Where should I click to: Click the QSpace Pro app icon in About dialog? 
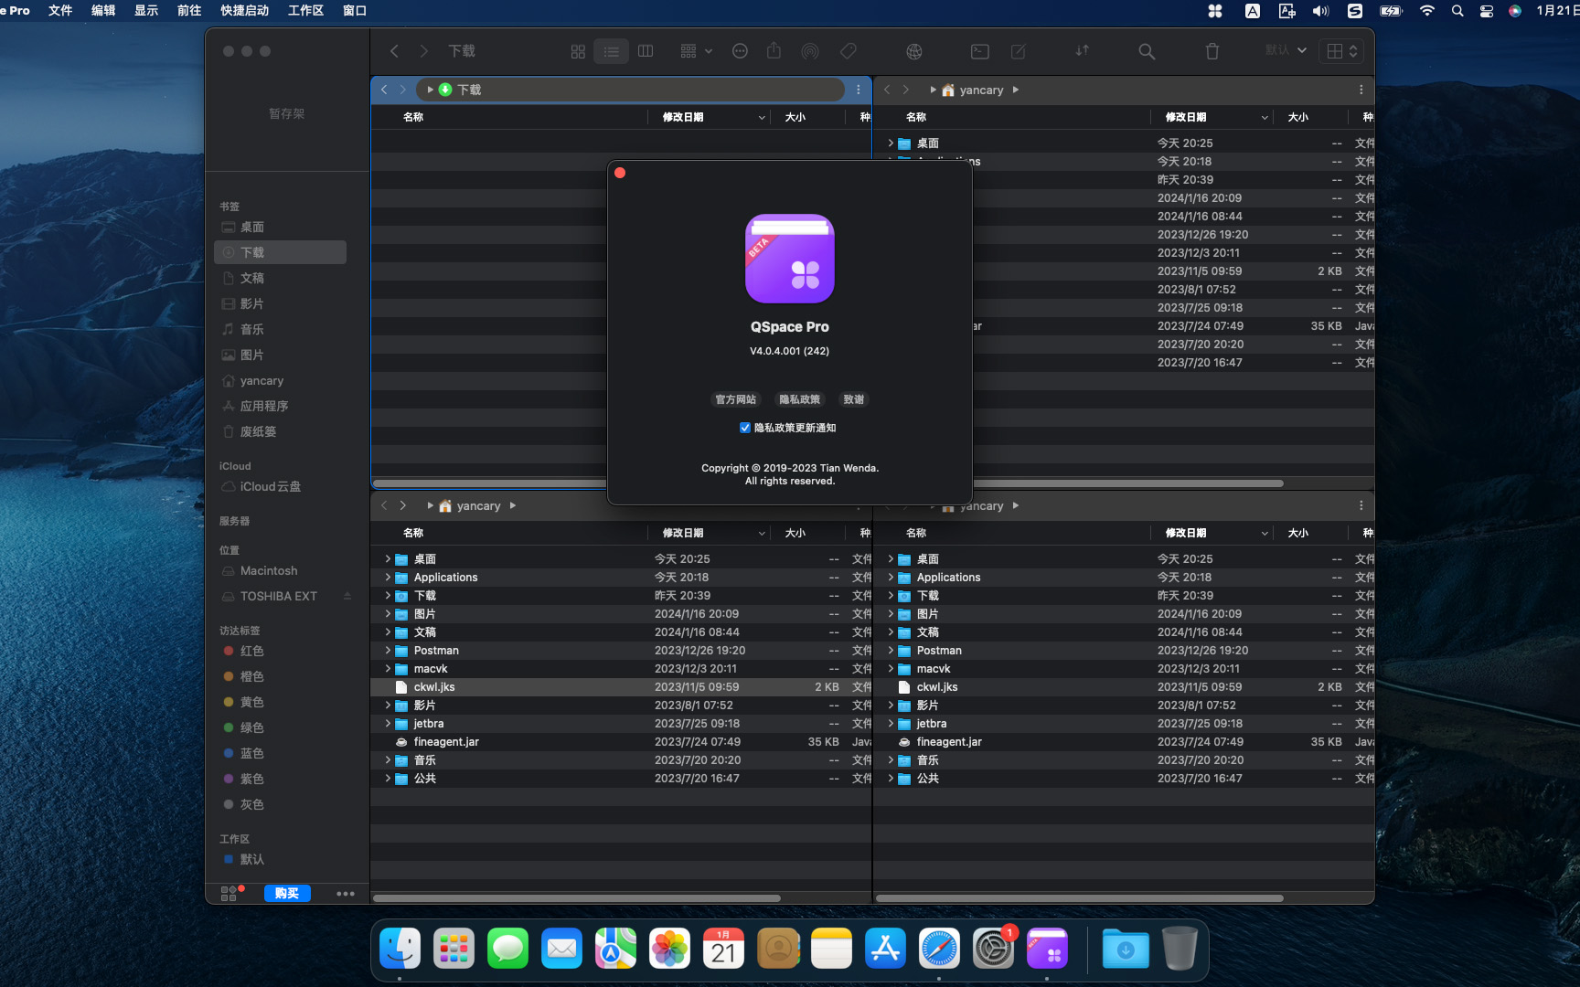(790, 259)
